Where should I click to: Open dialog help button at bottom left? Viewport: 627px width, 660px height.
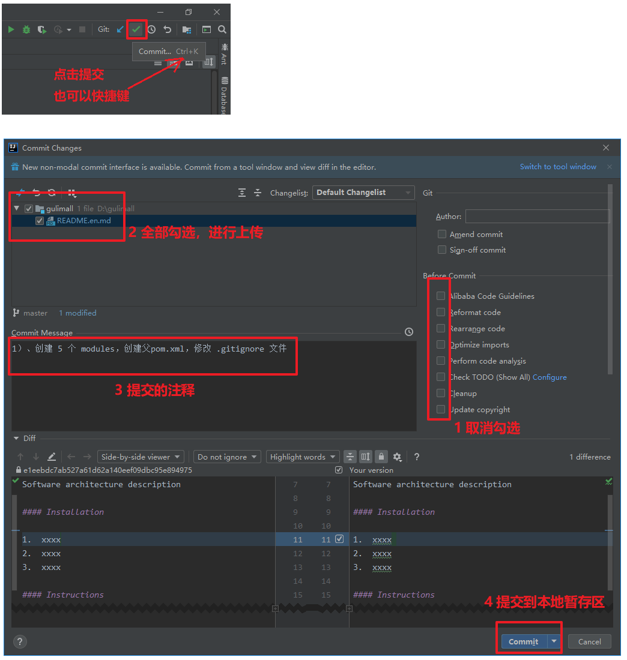coord(20,641)
